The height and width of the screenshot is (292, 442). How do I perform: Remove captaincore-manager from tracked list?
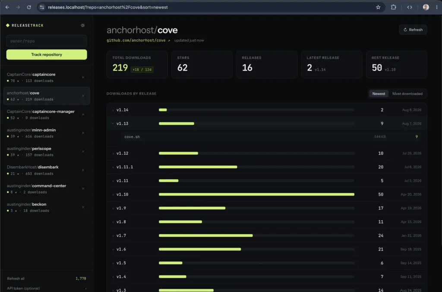(83, 115)
